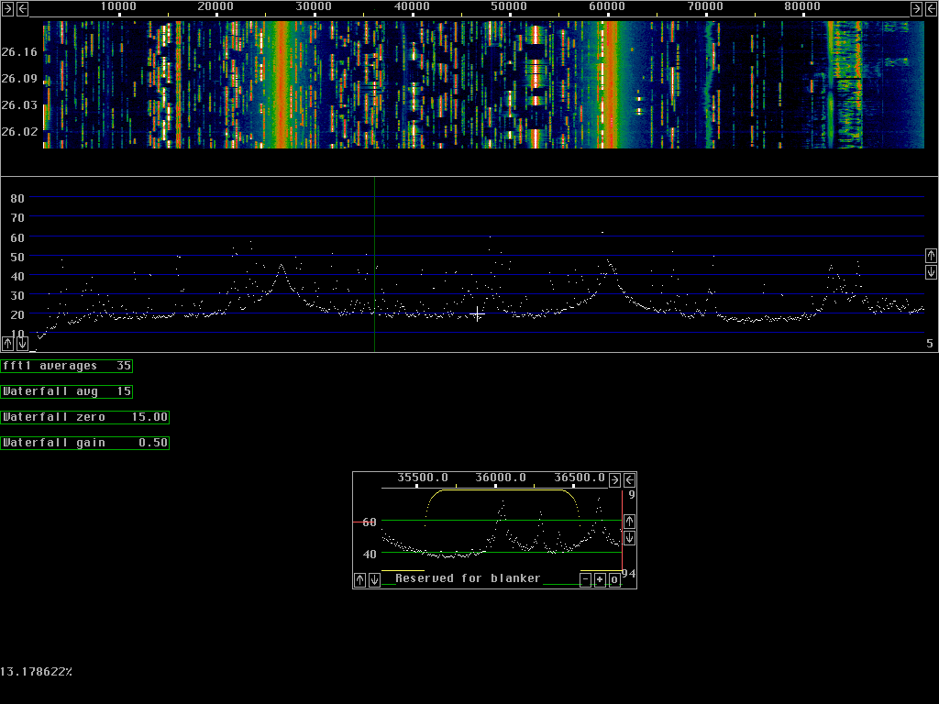Click the plus button in the small graph
This screenshot has width=939, height=704.
click(600, 579)
